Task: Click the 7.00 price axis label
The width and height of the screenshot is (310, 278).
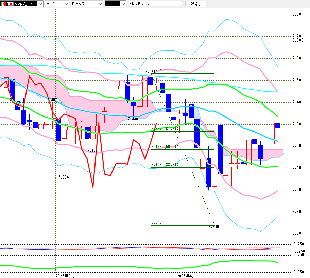Action: [x=297, y=190]
